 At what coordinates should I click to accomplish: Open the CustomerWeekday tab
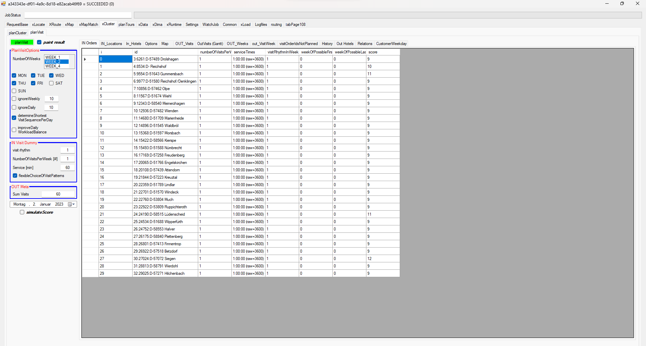391,44
